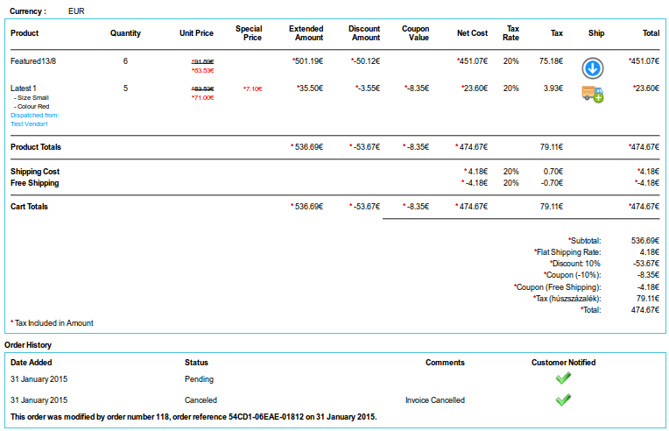This screenshot has height=431, width=669.
Task: Click the Customer Notified column header
Action: [x=563, y=362]
